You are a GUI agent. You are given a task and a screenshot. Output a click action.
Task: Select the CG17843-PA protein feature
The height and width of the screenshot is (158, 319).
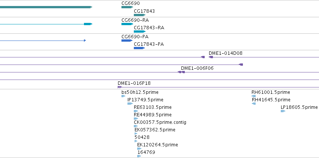tap(139, 48)
